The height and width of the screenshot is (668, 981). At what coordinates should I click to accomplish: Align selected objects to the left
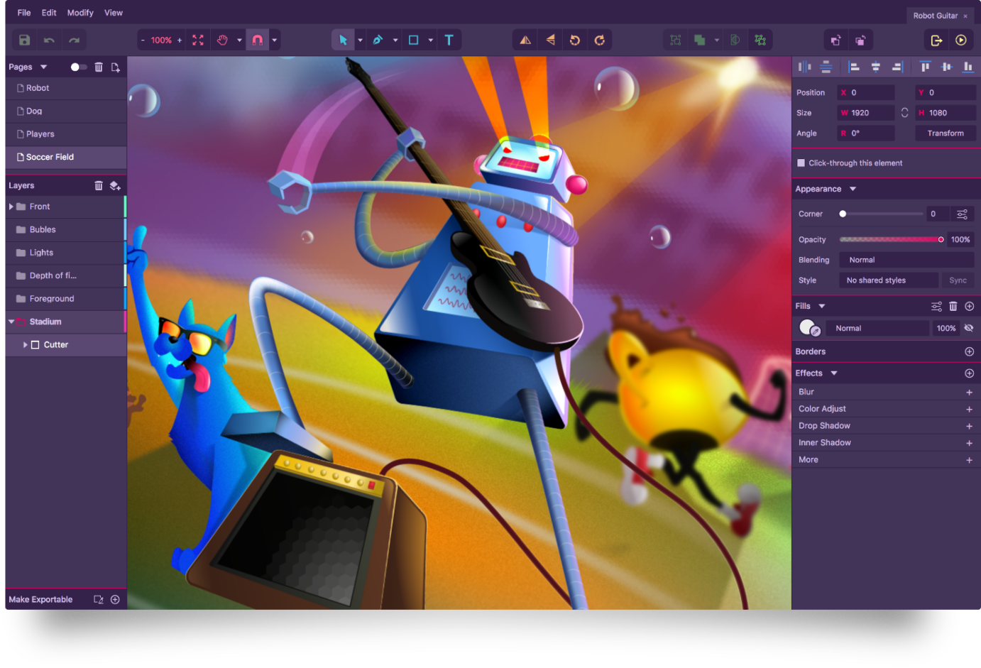855,66
